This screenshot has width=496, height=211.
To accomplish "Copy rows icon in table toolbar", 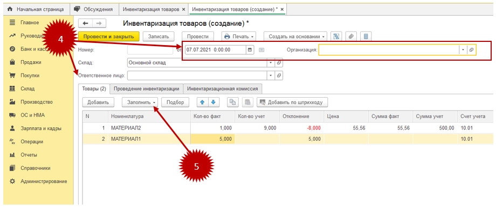I will coord(233,102).
